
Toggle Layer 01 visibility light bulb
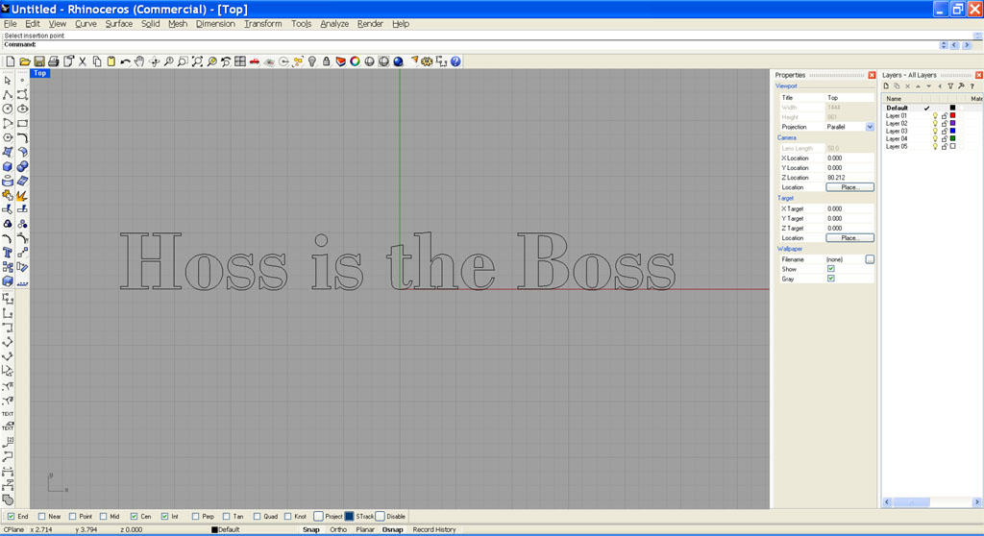coord(935,115)
